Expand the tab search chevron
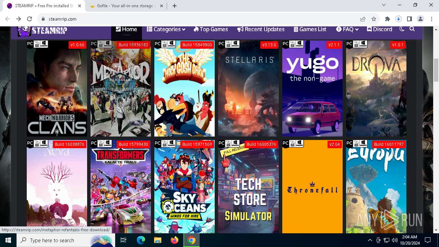 coord(384,5)
